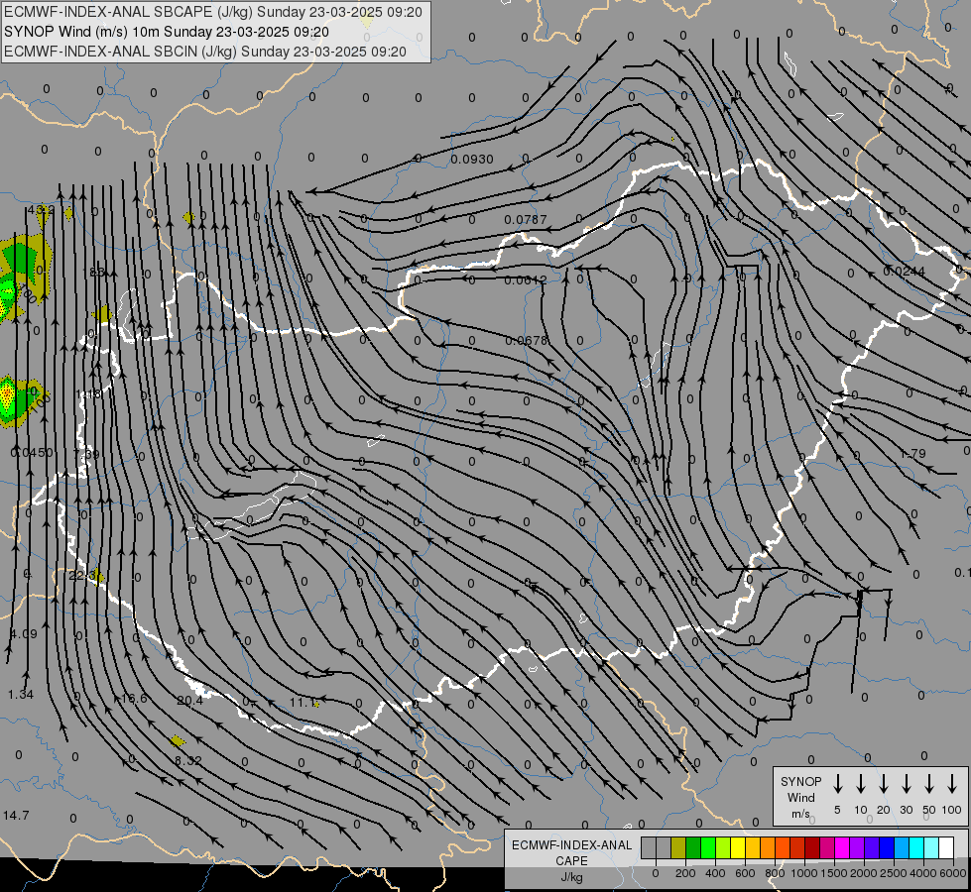971x892 pixels.
Task: Click the wind legend arrow for 5 m/s
Action: pyautogui.click(x=837, y=784)
